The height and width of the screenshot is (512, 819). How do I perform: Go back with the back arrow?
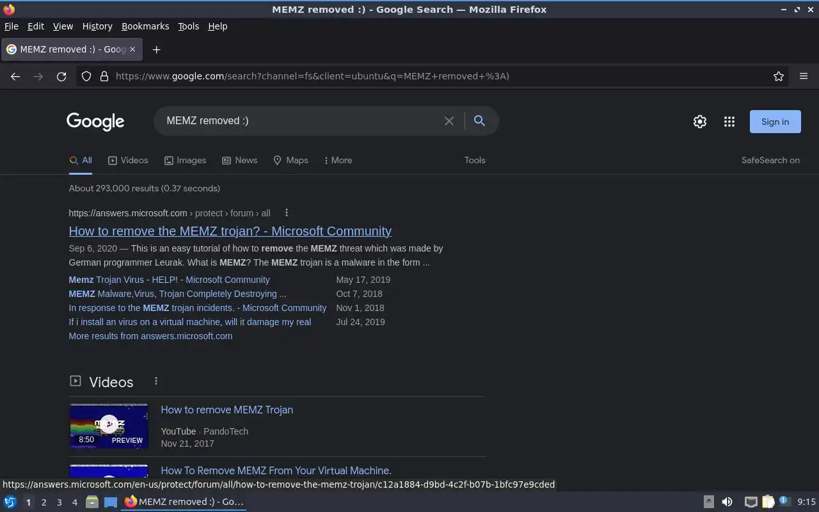click(15, 76)
